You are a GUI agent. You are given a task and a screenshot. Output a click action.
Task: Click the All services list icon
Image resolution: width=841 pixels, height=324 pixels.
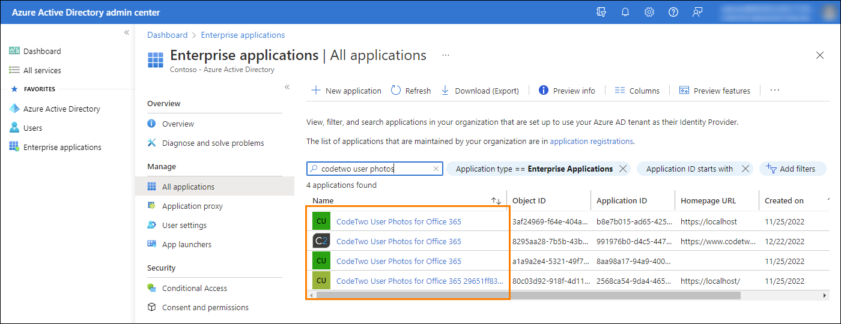click(x=14, y=70)
